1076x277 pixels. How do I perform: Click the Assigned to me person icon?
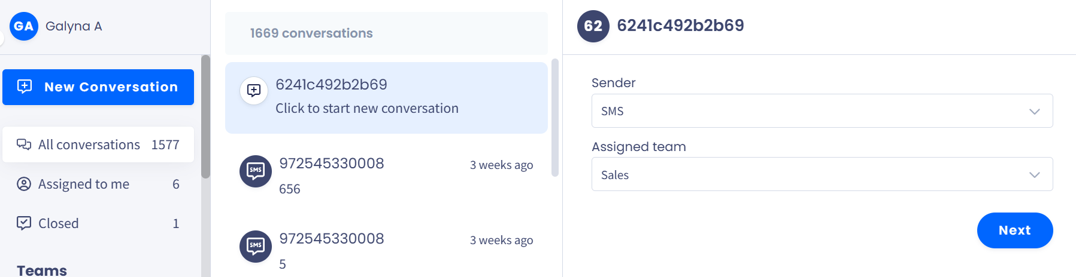(x=24, y=184)
